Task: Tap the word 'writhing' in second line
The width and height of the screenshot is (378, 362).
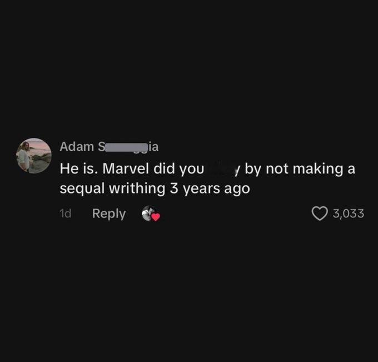Action: pyautogui.click(x=137, y=189)
